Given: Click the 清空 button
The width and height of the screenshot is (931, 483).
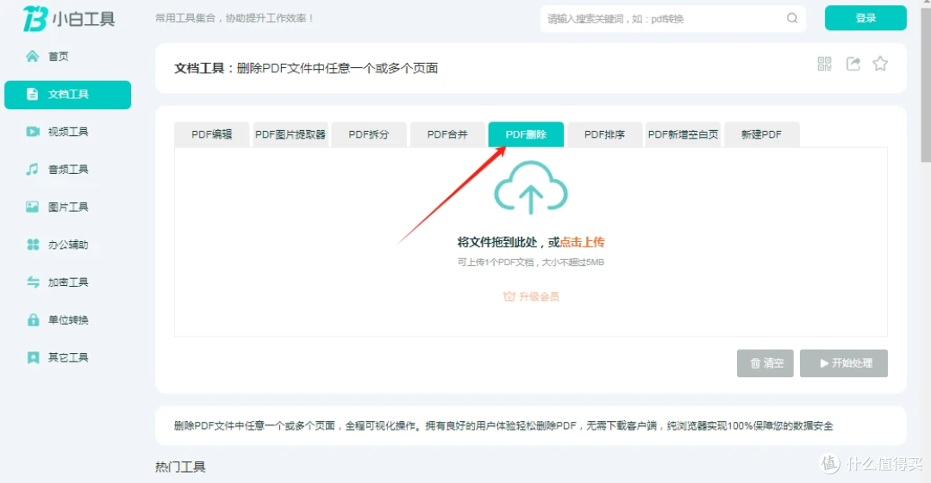Looking at the screenshot, I should (x=765, y=363).
